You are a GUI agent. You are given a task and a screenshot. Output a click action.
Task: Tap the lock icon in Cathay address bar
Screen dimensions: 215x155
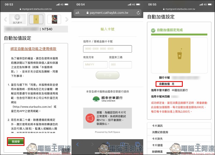88,13
